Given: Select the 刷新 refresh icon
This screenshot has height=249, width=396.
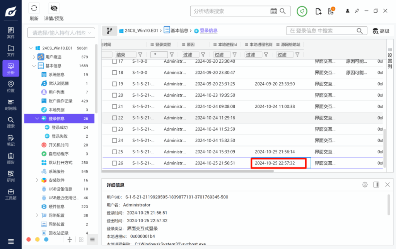Looking at the screenshot, I should tap(34, 8).
